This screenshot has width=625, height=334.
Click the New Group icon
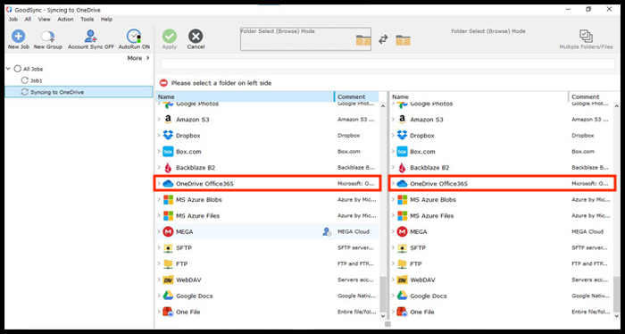tap(47, 37)
